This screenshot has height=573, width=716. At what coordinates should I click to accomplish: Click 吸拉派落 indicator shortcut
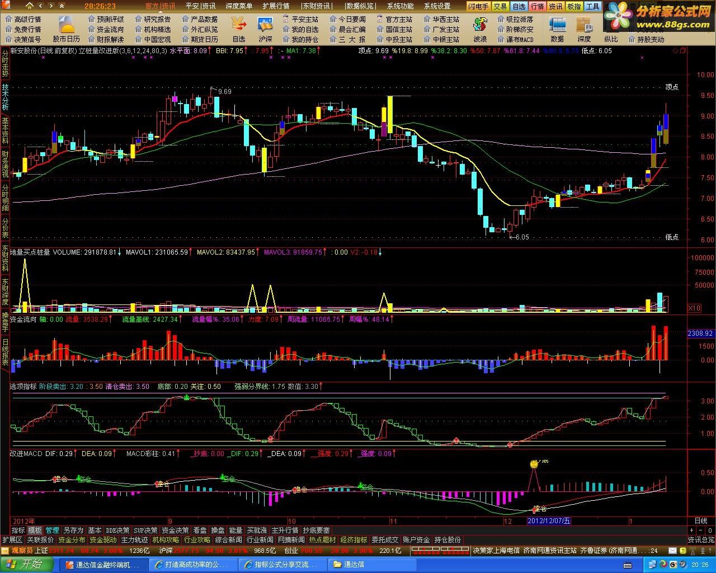tap(515, 20)
